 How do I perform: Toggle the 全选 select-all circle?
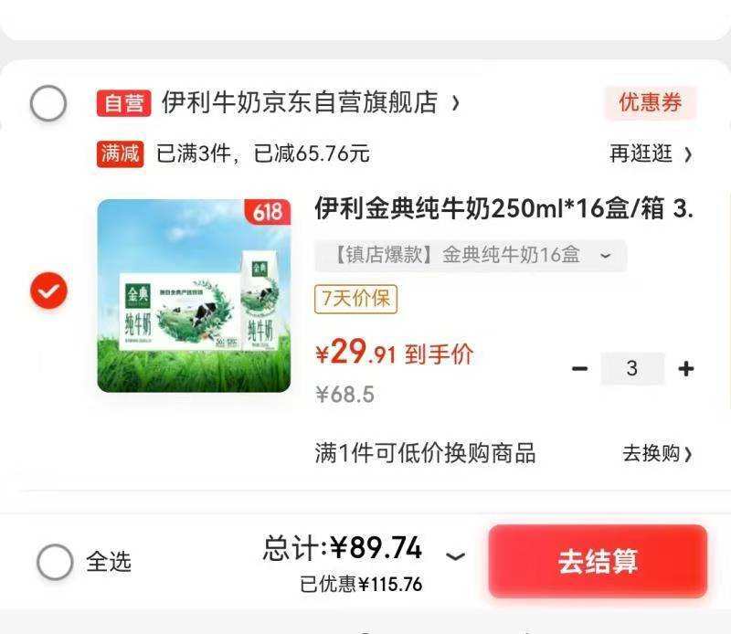[x=55, y=561]
